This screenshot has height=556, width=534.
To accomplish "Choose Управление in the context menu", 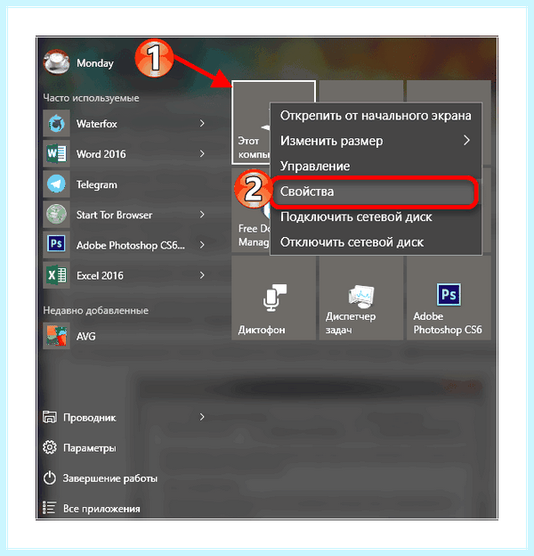I will (376, 166).
